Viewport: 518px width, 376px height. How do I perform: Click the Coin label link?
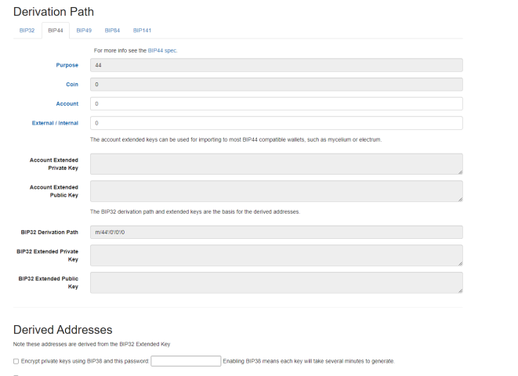[x=72, y=84]
